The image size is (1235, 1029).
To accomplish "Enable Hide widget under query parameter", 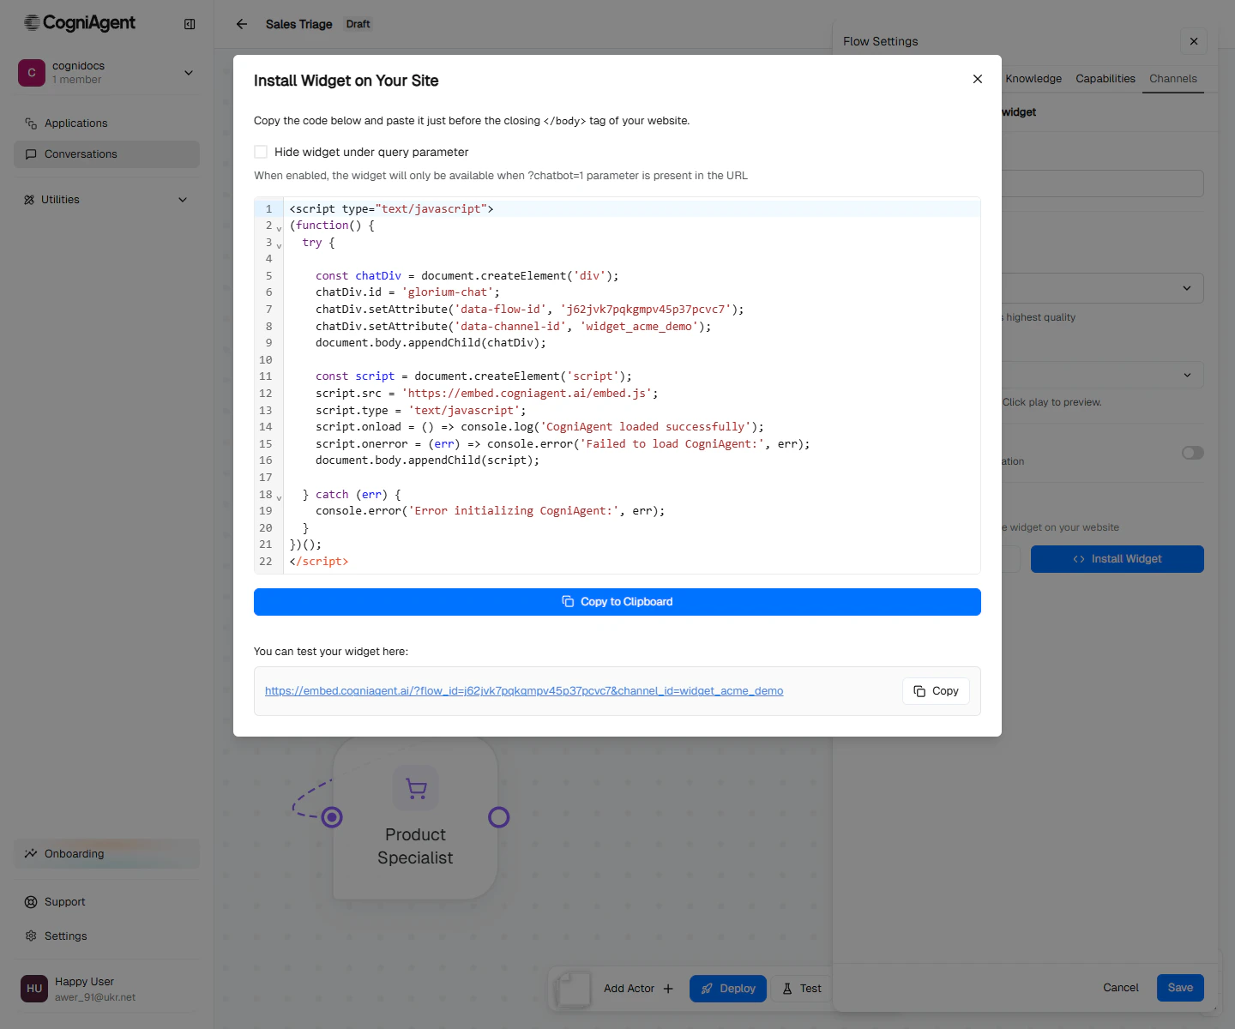I will (261, 152).
